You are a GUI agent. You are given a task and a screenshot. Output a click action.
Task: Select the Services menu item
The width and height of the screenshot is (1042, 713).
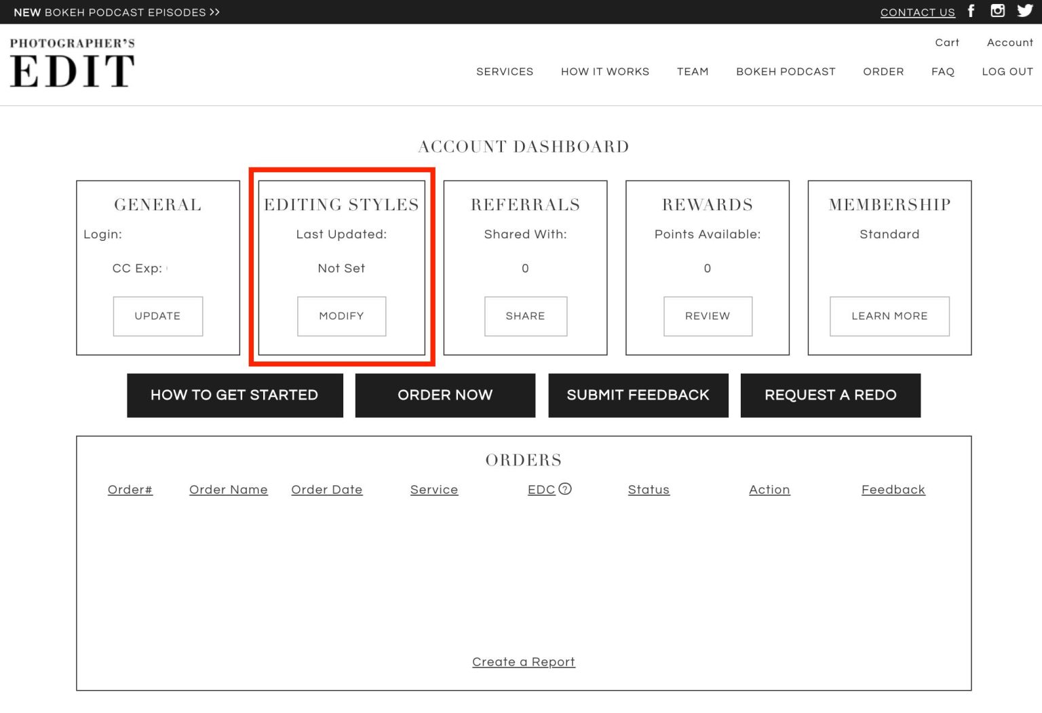(505, 71)
